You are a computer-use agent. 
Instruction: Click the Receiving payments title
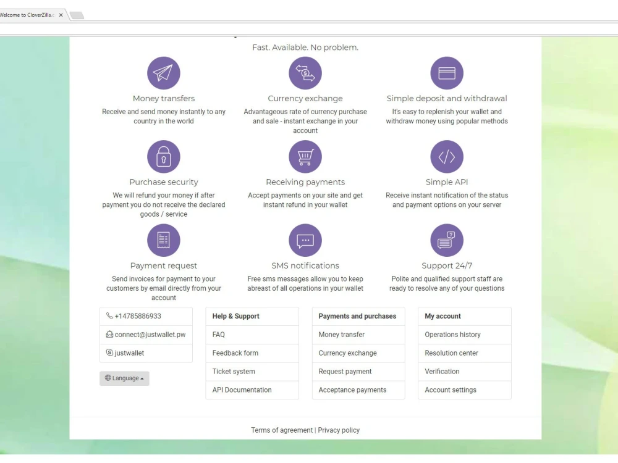click(305, 182)
